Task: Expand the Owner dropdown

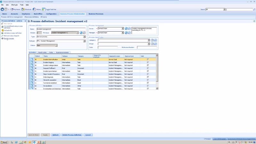Action: [123, 28]
